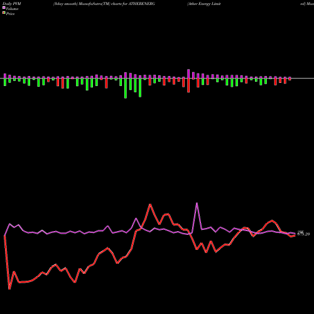314x314 pixels.
Task: Click the 675.20 price value label
Action: (x=303, y=234)
